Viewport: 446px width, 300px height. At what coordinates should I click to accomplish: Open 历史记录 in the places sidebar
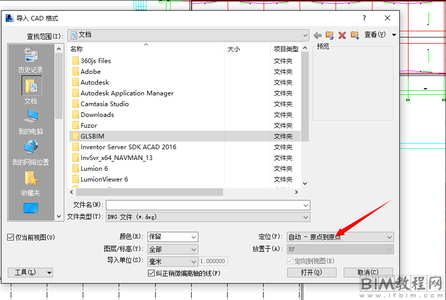click(x=31, y=59)
